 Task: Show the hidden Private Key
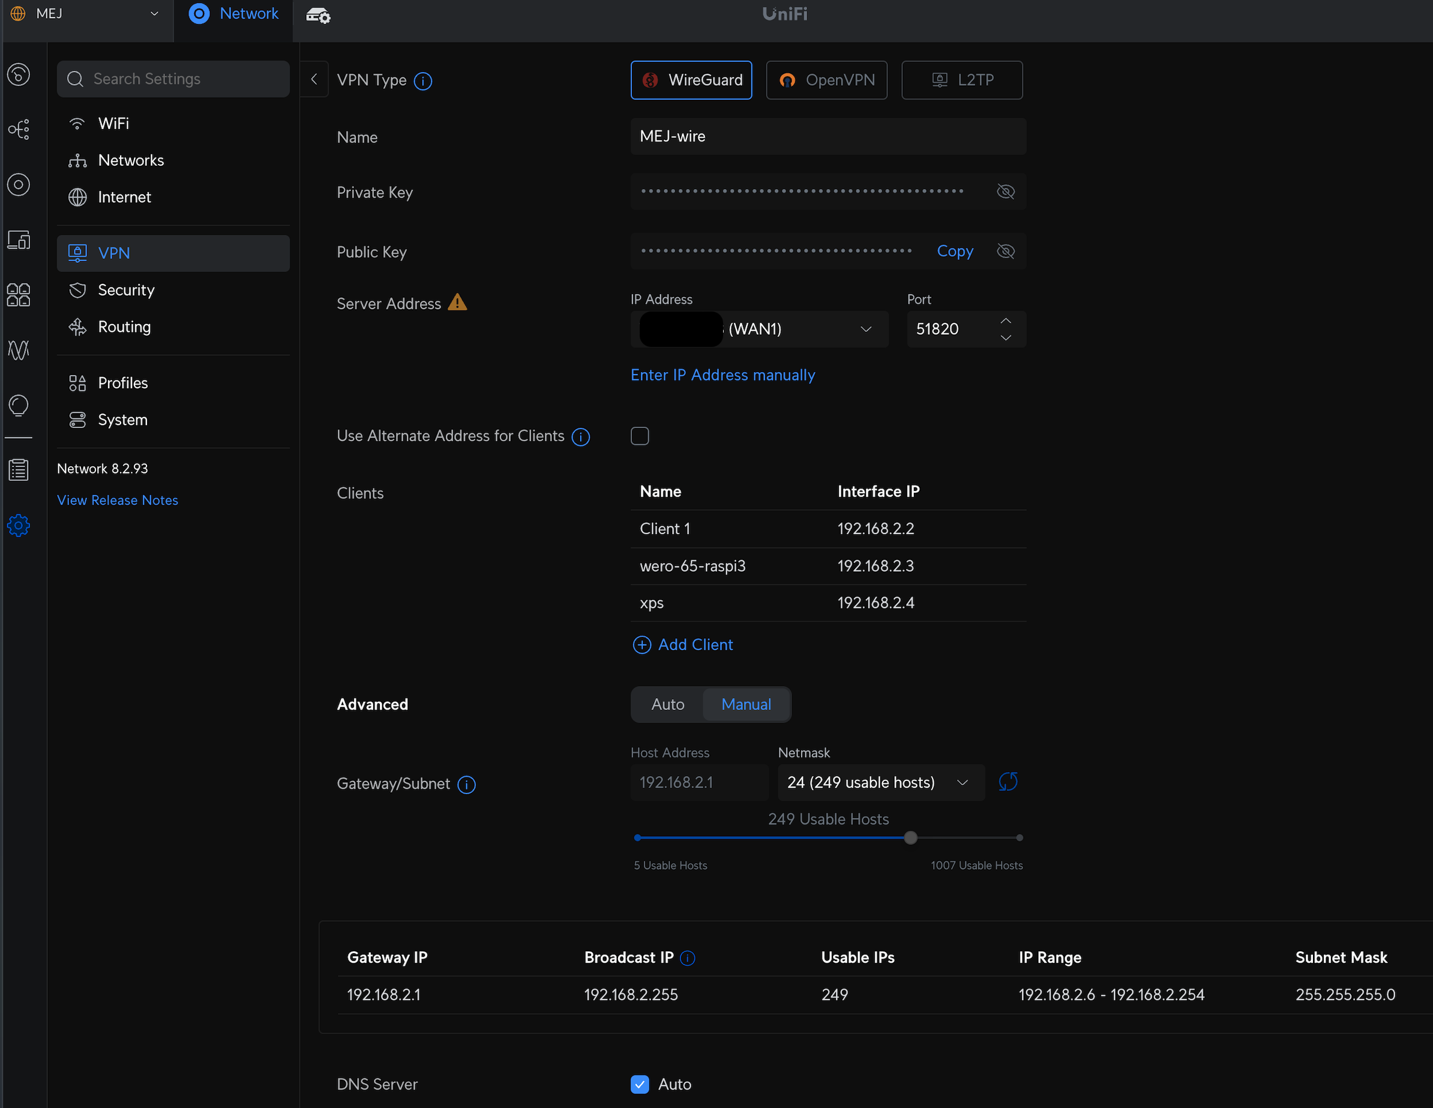tap(1005, 191)
